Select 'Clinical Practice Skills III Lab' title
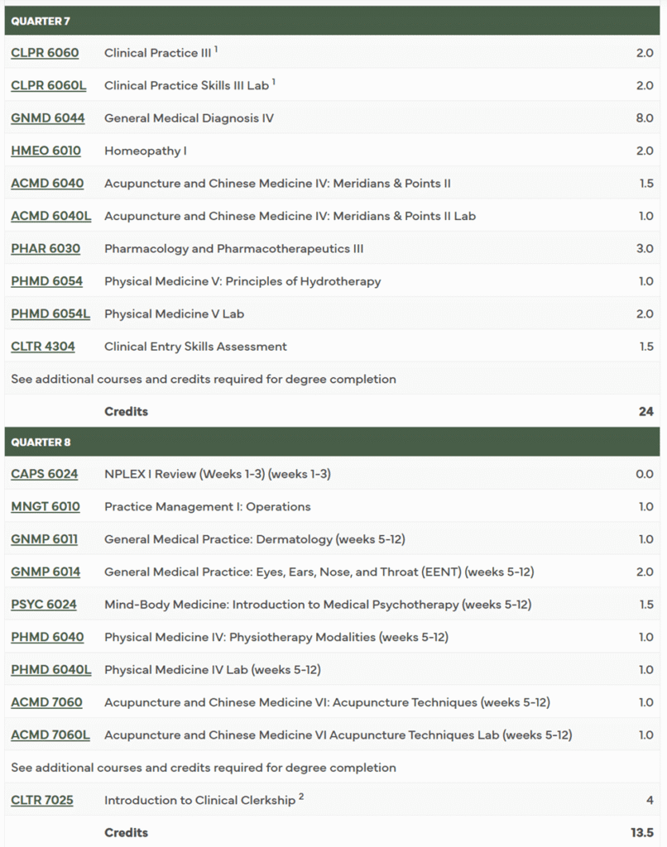667x847 pixels. pyautogui.click(x=186, y=85)
